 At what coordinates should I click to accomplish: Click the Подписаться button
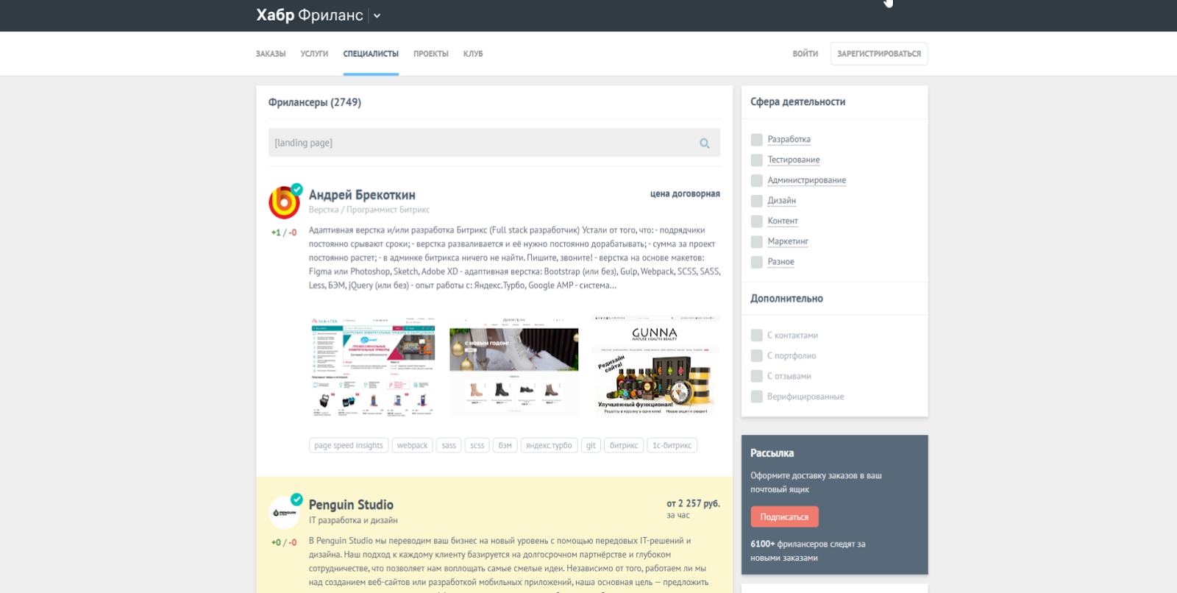pyautogui.click(x=784, y=517)
